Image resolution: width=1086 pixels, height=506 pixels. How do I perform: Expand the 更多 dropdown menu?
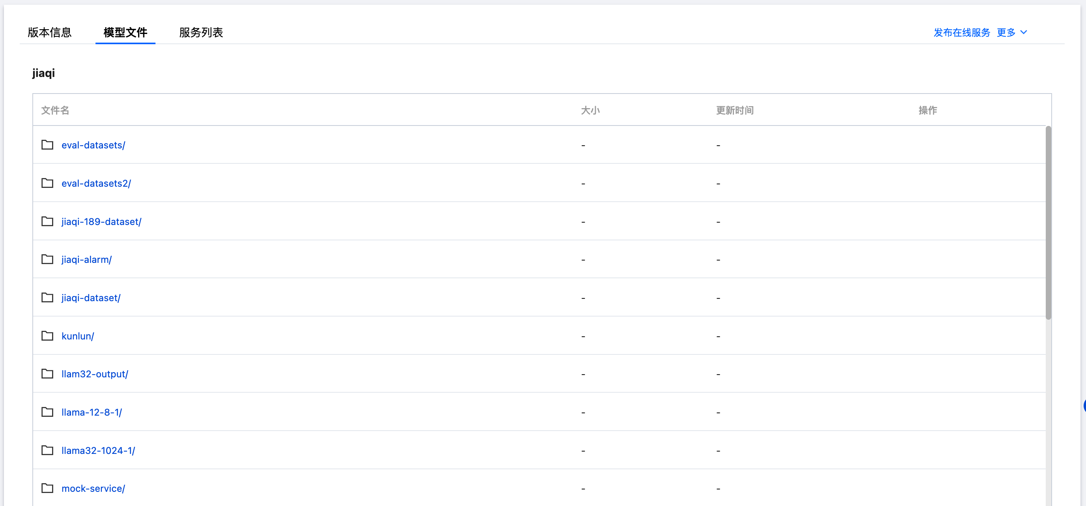coord(1011,32)
